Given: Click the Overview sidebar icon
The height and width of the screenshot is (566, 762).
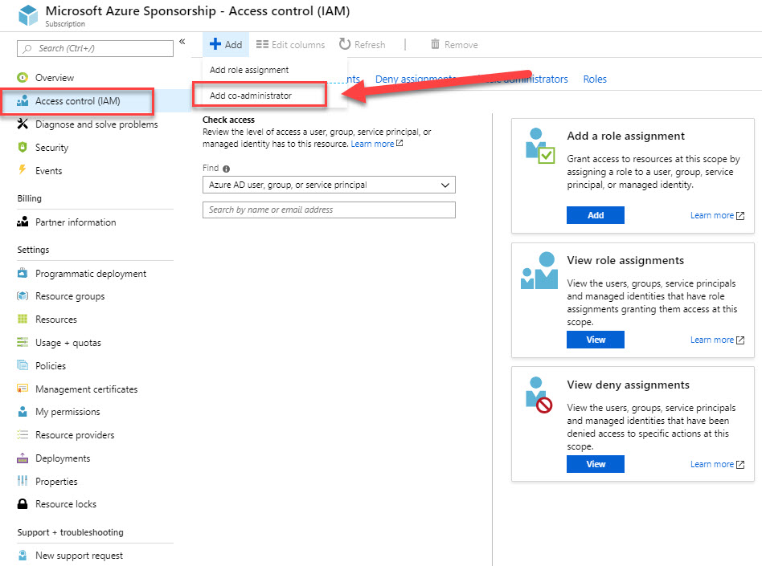Looking at the screenshot, I should click(x=23, y=77).
